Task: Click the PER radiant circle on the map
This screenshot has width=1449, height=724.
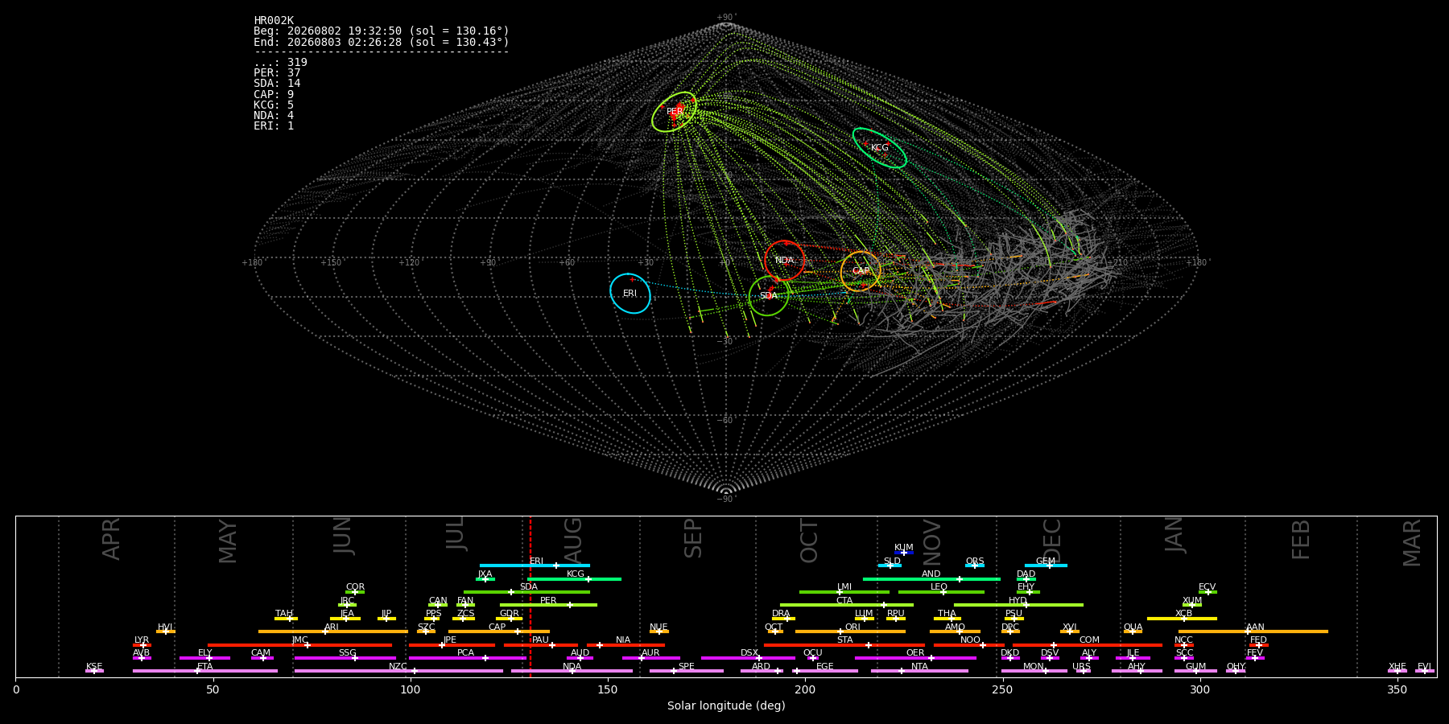Action: 675,112
